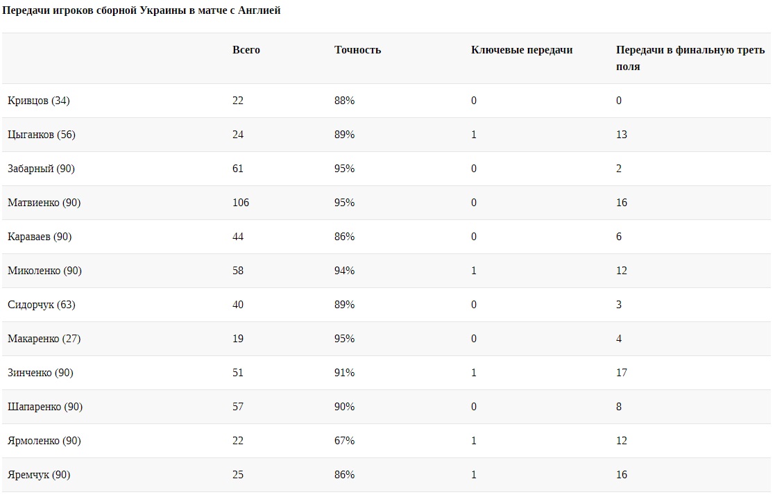
Task: Click the Шапаренко (90) player name
Action: (x=45, y=407)
